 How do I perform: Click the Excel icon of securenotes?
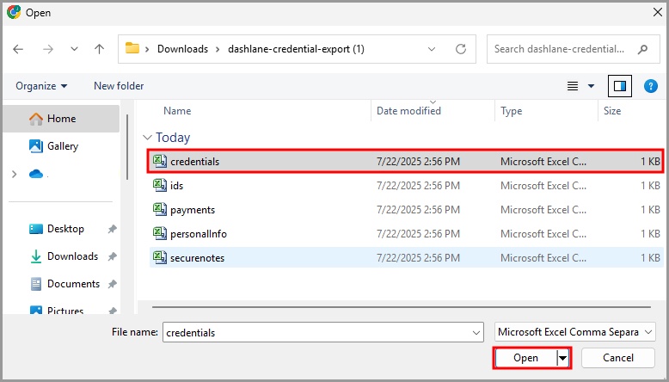coord(160,257)
